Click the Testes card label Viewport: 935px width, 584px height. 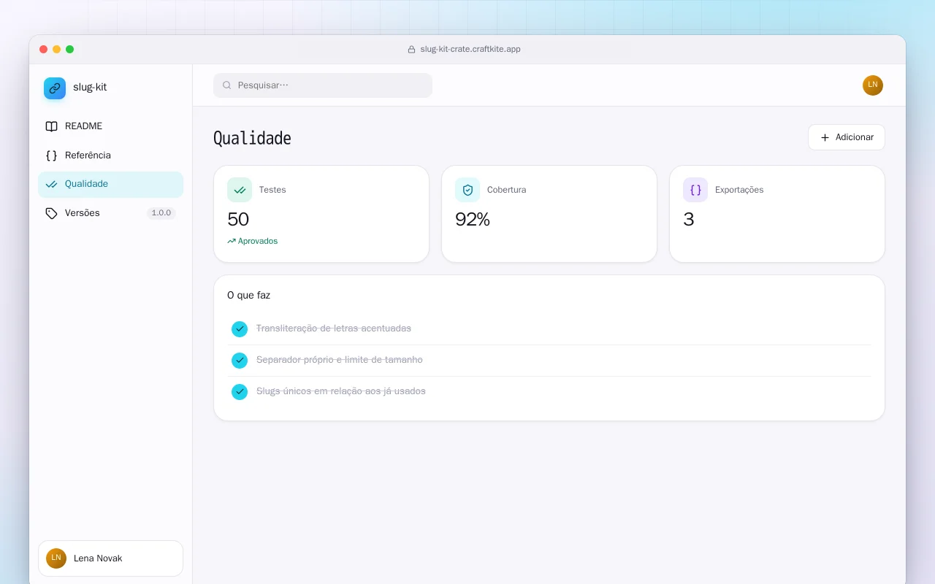(272, 190)
